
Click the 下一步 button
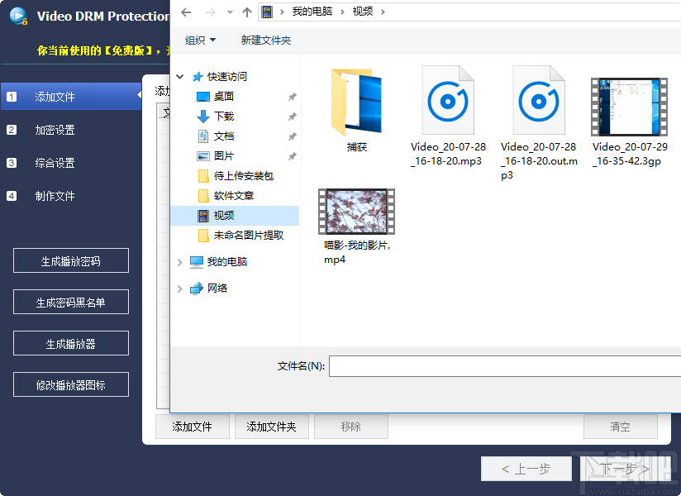tap(621, 468)
